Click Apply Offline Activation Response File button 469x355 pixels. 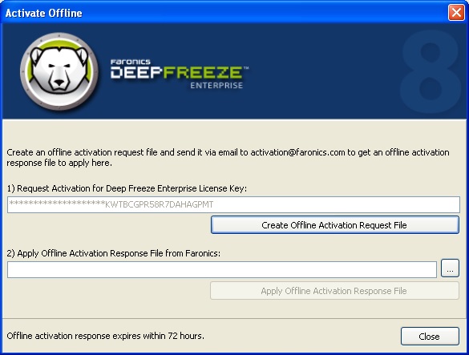[x=334, y=291]
